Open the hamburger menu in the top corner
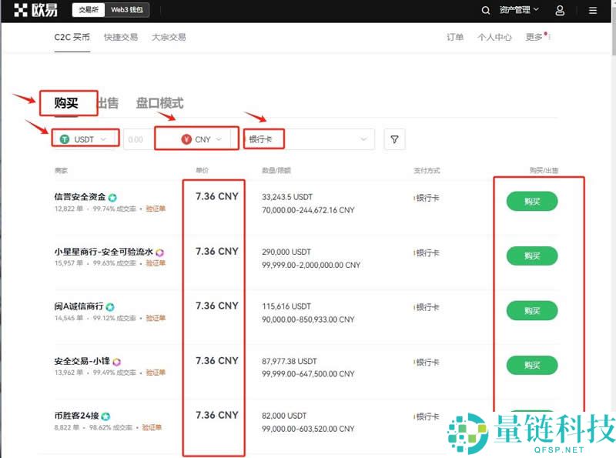This screenshot has width=616, height=458. click(x=592, y=10)
